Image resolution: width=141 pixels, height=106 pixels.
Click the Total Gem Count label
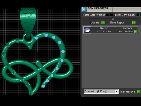click(x=125, y=15)
